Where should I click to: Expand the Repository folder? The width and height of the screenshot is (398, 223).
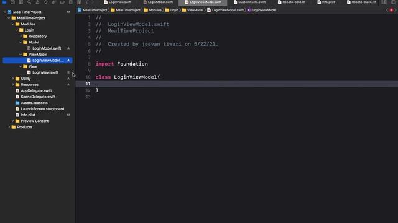click(x=21, y=36)
